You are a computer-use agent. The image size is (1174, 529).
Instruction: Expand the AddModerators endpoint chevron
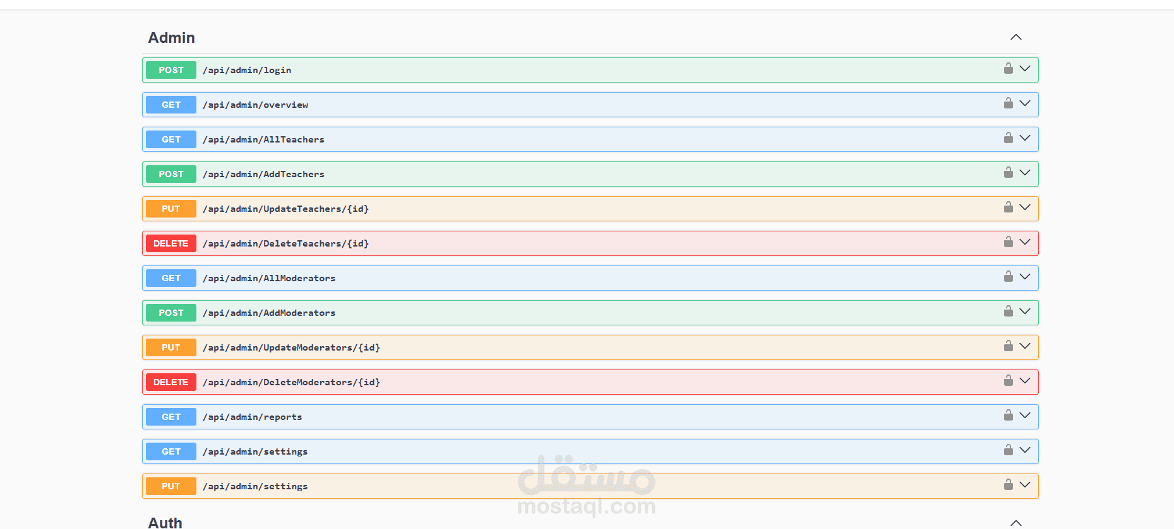pos(1025,311)
